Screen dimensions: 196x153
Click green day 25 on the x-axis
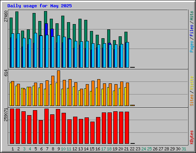click(x=149, y=149)
